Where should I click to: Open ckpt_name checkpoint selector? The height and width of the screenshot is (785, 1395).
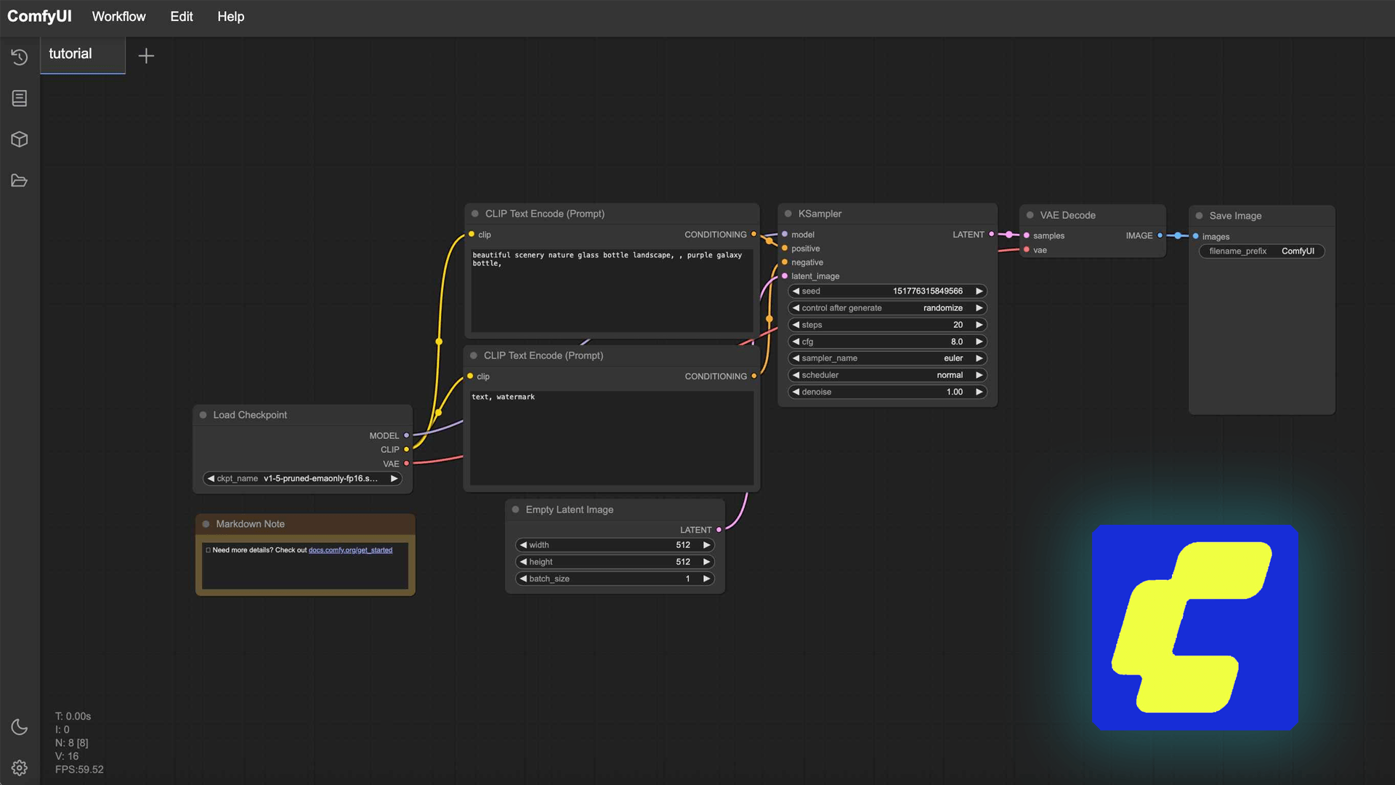(x=302, y=478)
